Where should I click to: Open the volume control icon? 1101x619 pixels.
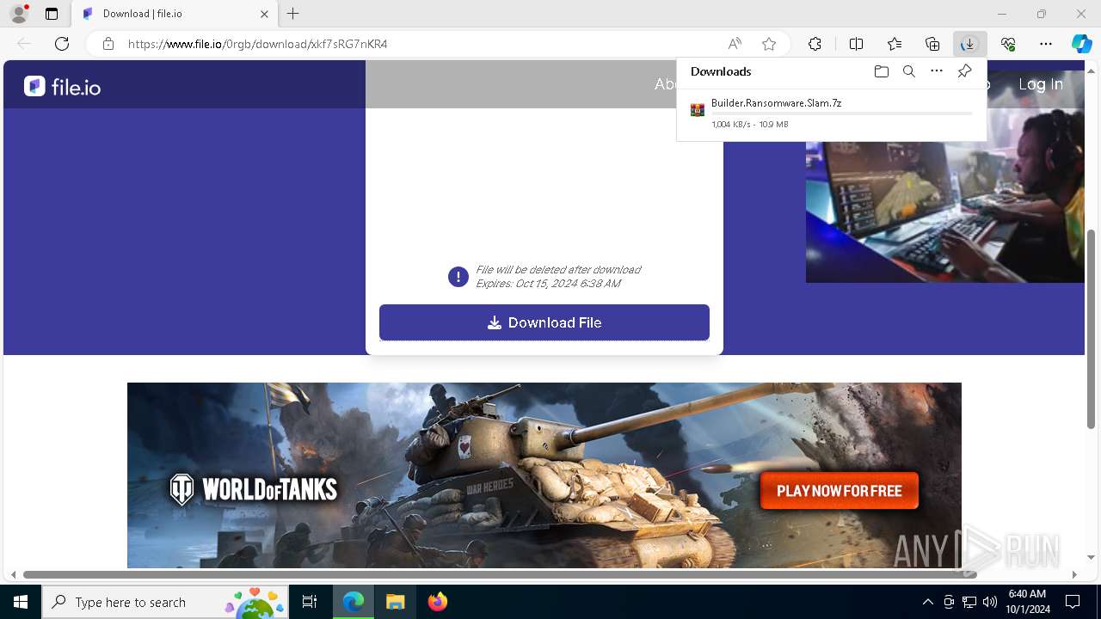tap(990, 602)
